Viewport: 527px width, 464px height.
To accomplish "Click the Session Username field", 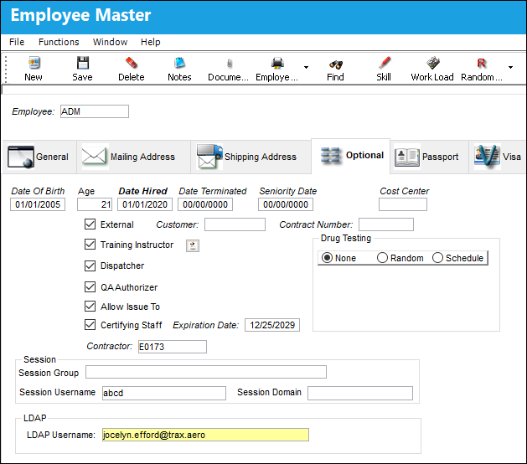I will tap(164, 393).
